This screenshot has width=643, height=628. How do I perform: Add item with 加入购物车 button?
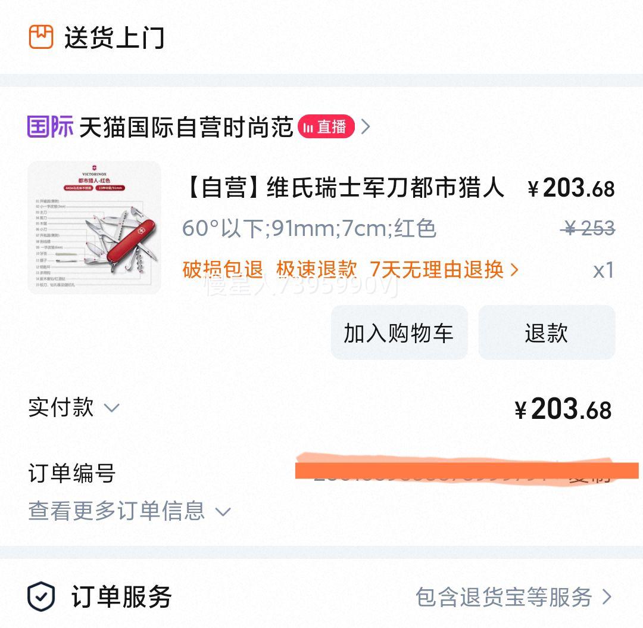pyautogui.click(x=399, y=332)
